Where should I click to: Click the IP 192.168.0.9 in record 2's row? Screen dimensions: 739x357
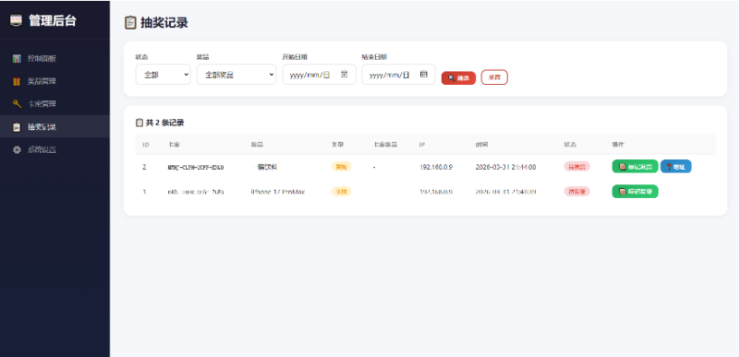[x=436, y=167]
